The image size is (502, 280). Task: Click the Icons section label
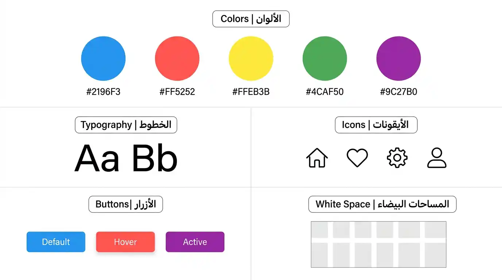[376, 125]
